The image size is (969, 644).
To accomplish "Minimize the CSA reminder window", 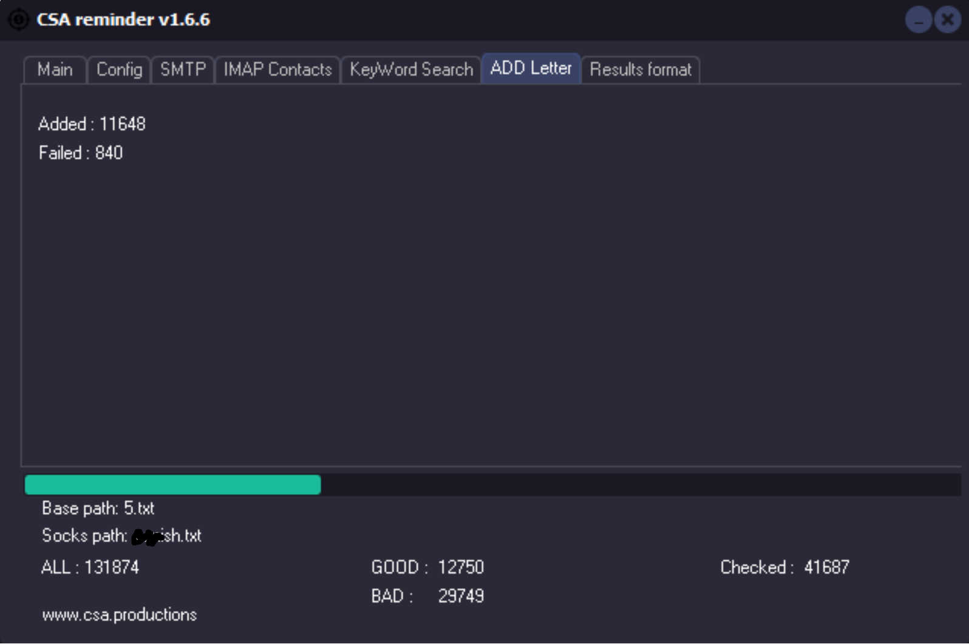I will click(918, 20).
